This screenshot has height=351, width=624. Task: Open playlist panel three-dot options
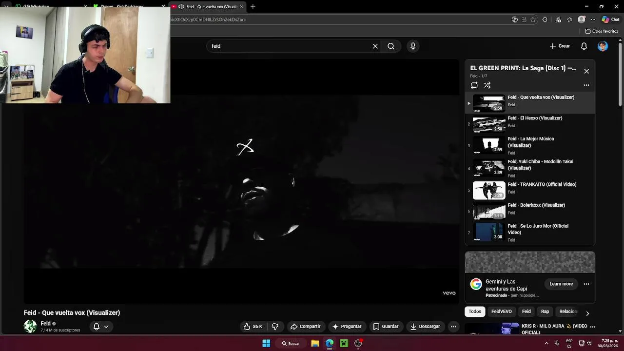tap(586, 85)
